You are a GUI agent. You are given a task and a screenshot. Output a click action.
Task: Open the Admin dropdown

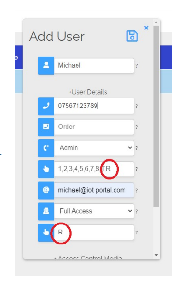point(94,148)
